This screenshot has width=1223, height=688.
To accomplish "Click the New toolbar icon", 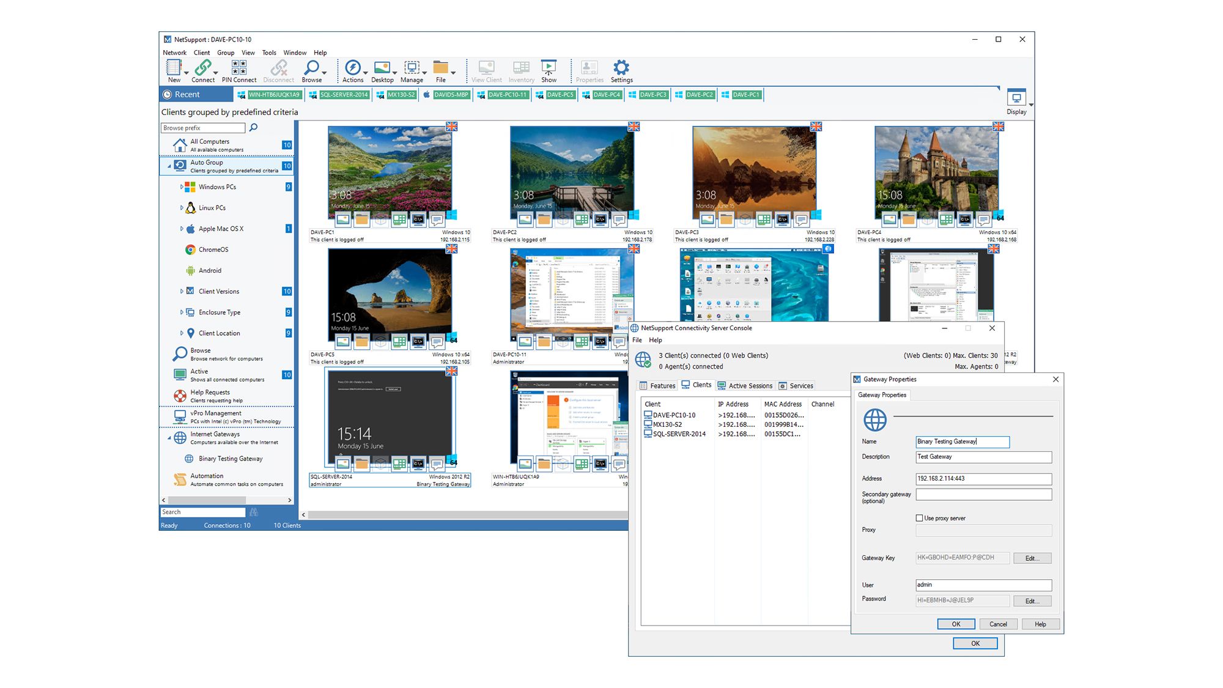I will tap(174, 68).
